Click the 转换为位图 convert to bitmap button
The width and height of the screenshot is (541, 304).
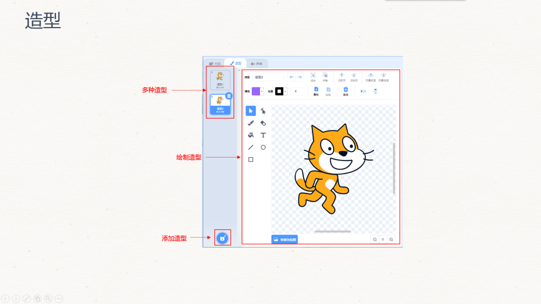click(285, 239)
